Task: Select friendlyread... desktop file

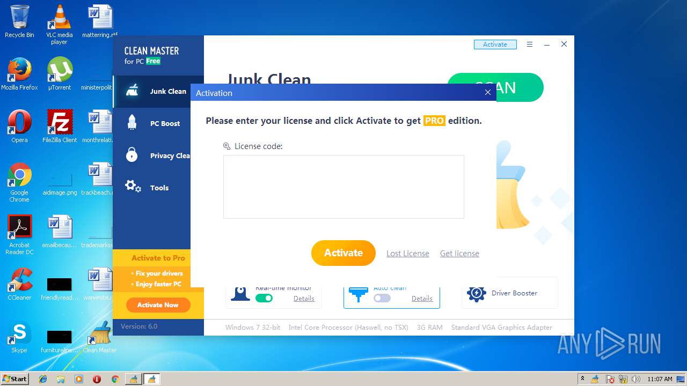Action: pos(60,284)
